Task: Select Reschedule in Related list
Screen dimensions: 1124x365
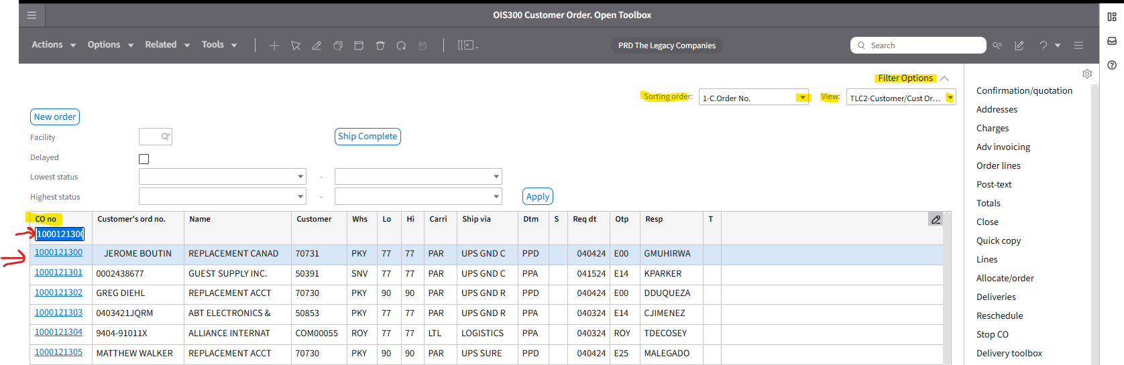Action: point(999,315)
